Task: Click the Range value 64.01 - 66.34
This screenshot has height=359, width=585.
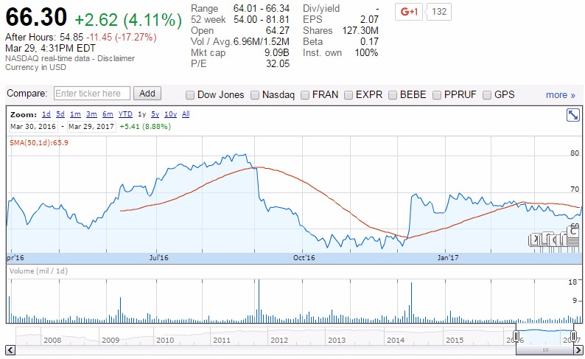Action: [x=262, y=8]
